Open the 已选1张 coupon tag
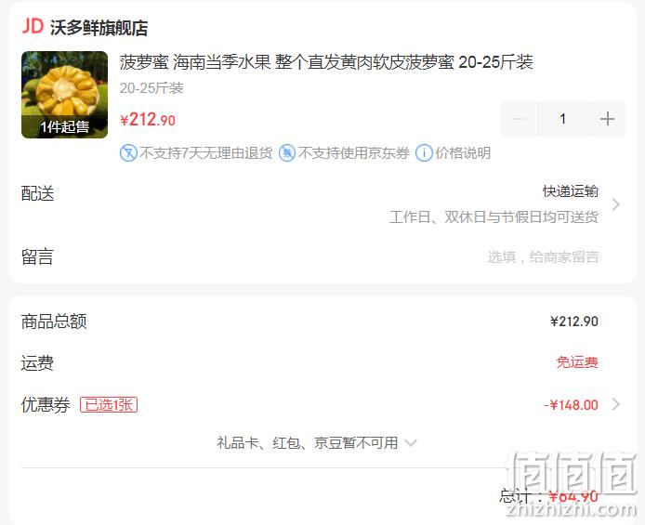The height and width of the screenshot is (525, 645). (109, 404)
